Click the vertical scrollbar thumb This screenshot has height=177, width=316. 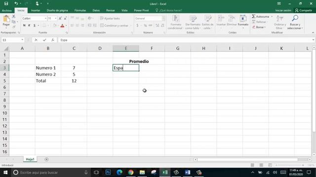[314, 90]
